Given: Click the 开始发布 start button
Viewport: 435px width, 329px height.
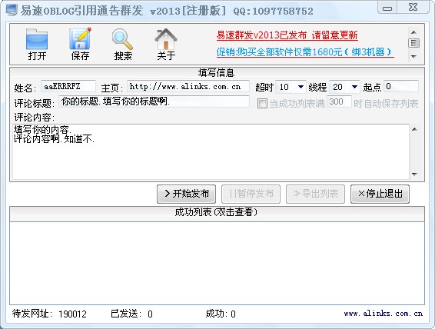Looking at the screenshot, I should coord(186,194).
